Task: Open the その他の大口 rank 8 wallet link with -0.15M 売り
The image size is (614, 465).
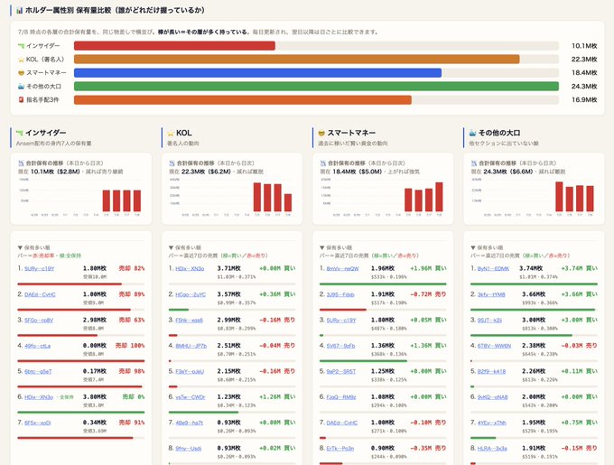Action: [x=492, y=449]
